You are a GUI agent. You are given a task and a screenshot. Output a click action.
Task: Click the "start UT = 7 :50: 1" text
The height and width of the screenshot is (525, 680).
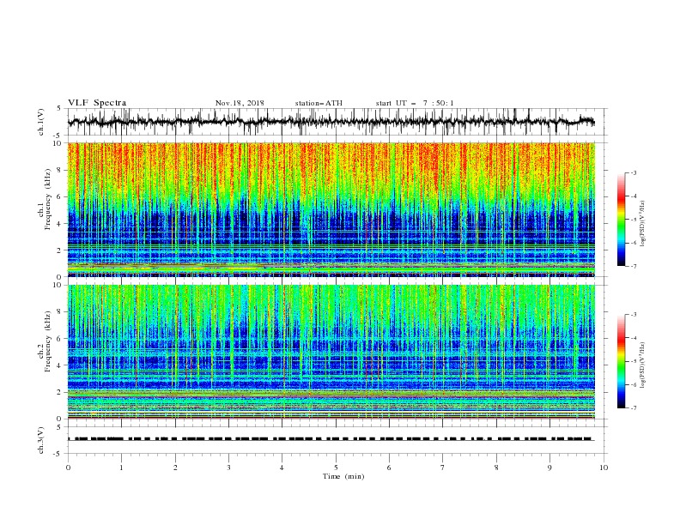415,103
